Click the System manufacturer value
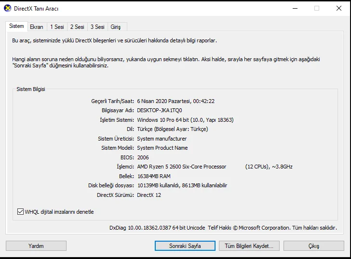This screenshot has height=259, width=351. point(162,139)
